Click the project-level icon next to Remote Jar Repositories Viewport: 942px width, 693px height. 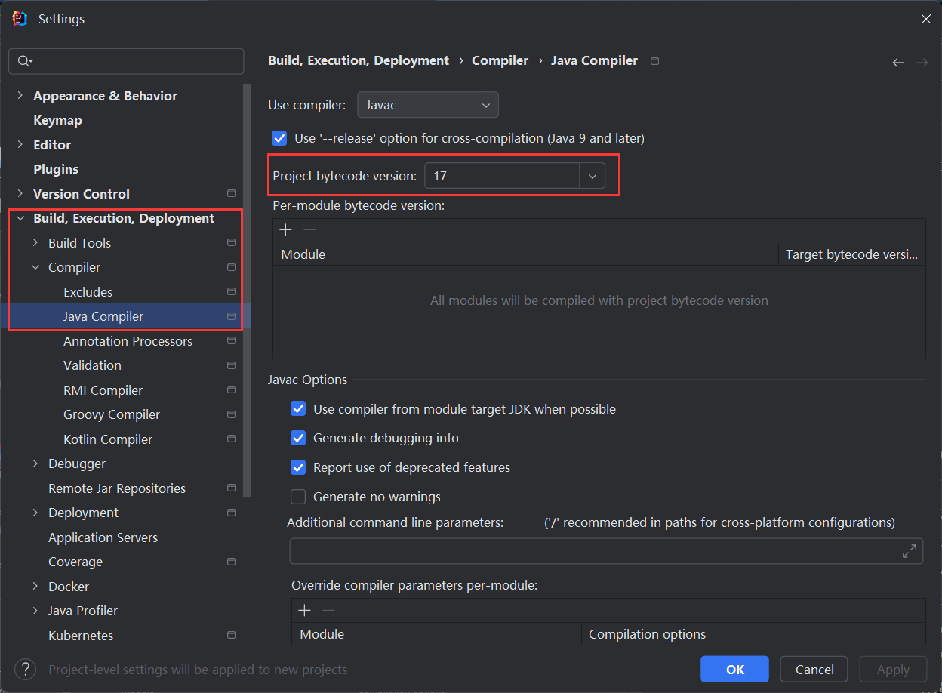pos(231,488)
